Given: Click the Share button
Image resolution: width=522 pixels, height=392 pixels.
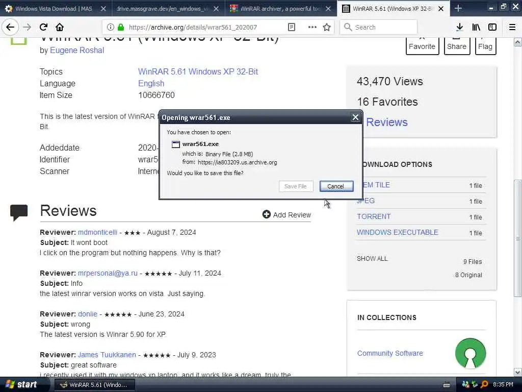Looking at the screenshot, I should [456, 45].
